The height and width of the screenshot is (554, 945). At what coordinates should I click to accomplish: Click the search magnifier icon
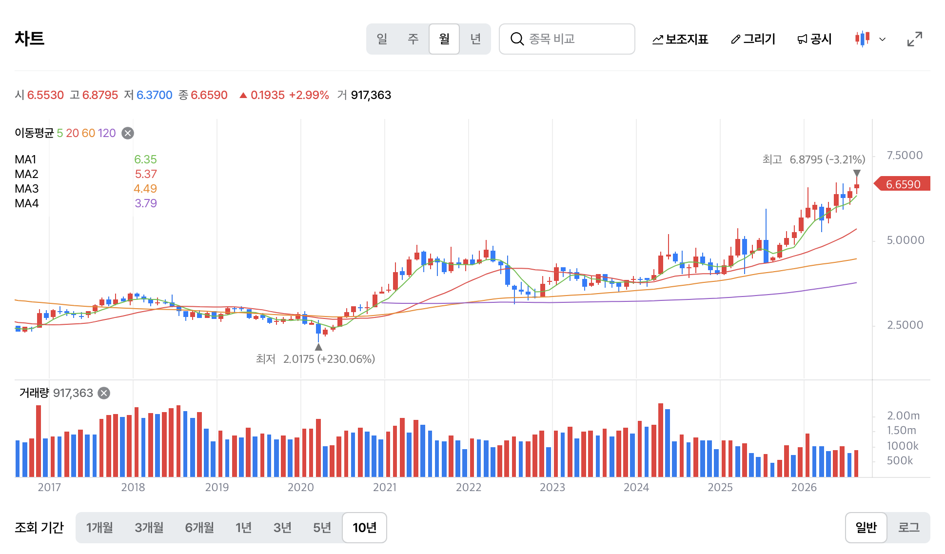tap(517, 39)
